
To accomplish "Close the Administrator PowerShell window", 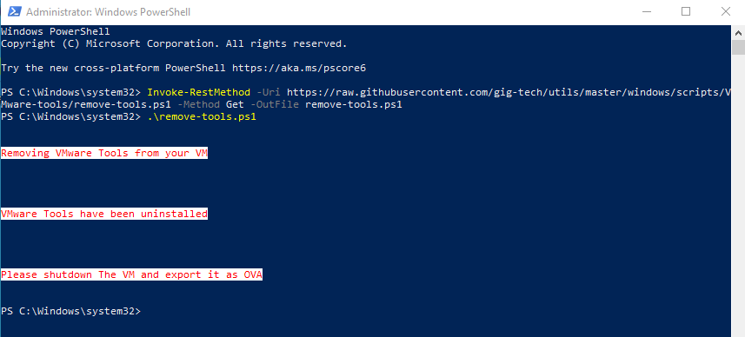I will click(725, 12).
